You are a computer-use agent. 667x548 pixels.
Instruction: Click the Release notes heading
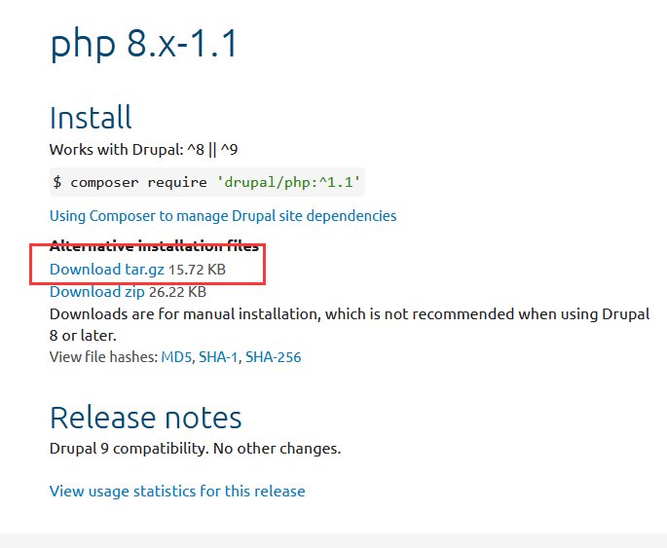[145, 418]
